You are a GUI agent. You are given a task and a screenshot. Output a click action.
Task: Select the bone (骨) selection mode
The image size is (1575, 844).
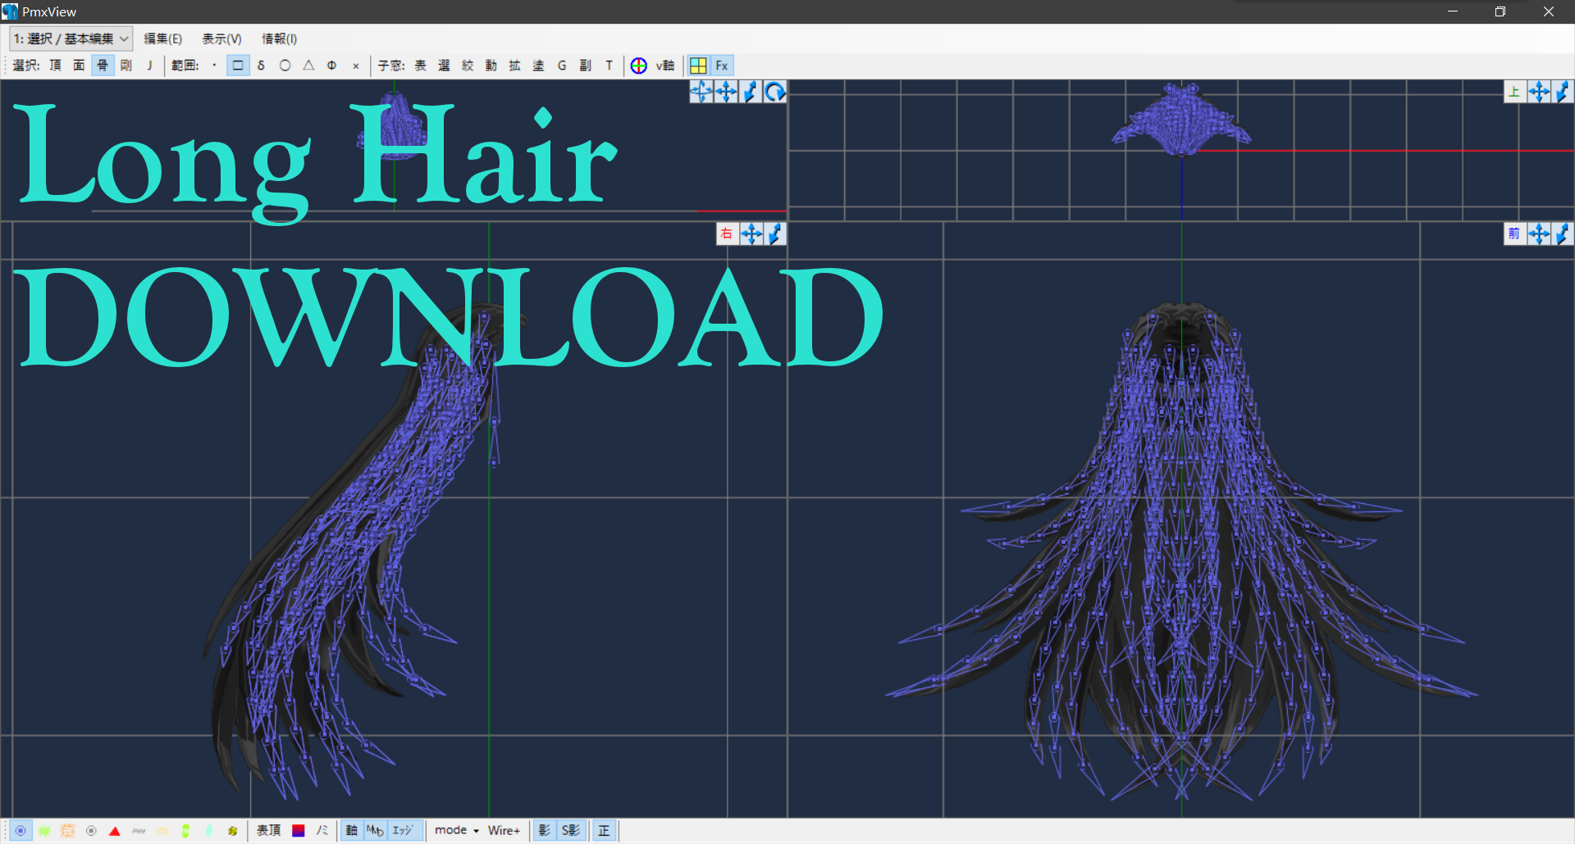coord(102,66)
